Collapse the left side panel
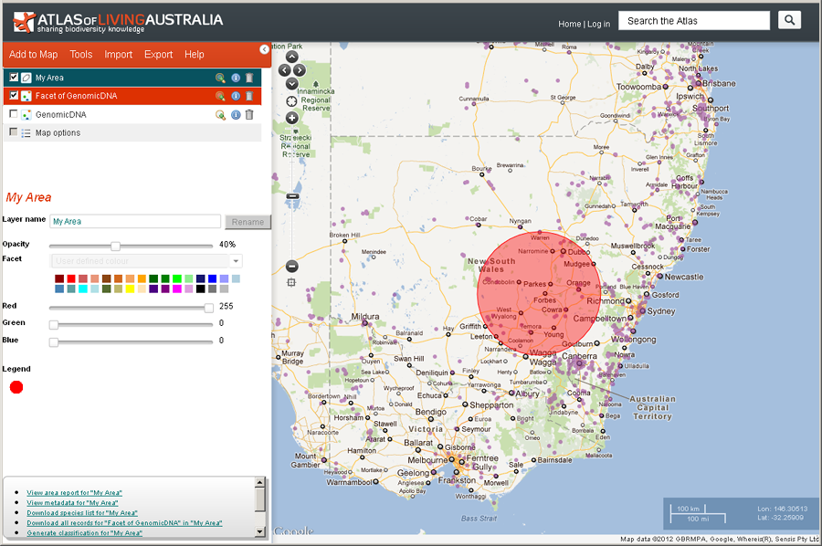 (265, 49)
